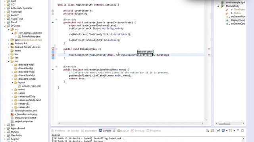The height and width of the screenshot is (142, 254).
Task: Select activity_main.xml file
Action: pyautogui.click(x=31, y=86)
